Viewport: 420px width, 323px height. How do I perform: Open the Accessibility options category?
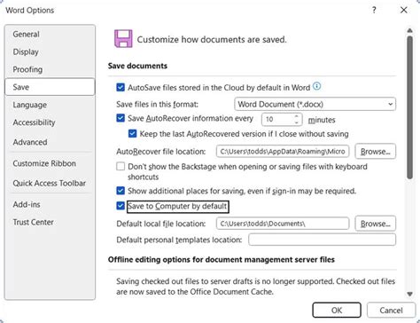pyautogui.click(x=50, y=122)
